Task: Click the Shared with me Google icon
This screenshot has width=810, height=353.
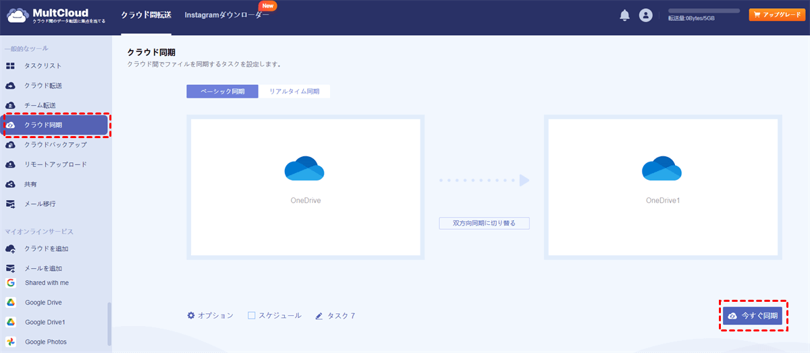Action: pyautogui.click(x=10, y=283)
